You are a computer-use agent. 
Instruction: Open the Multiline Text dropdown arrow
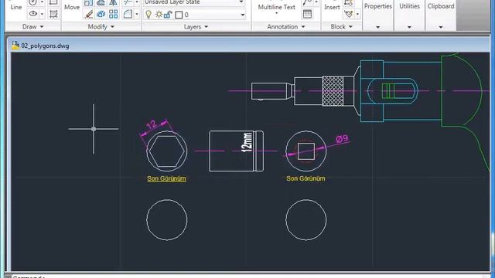277,13
